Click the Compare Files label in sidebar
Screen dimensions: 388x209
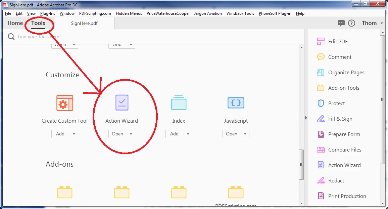coord(345,150)
